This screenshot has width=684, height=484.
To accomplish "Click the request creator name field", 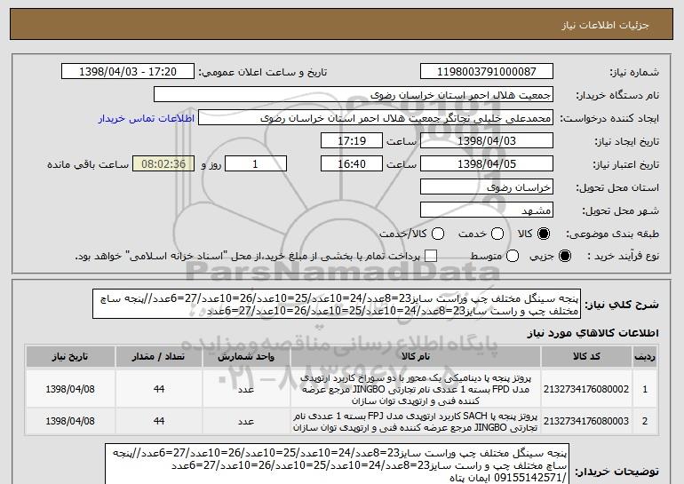I will (376, 118).
